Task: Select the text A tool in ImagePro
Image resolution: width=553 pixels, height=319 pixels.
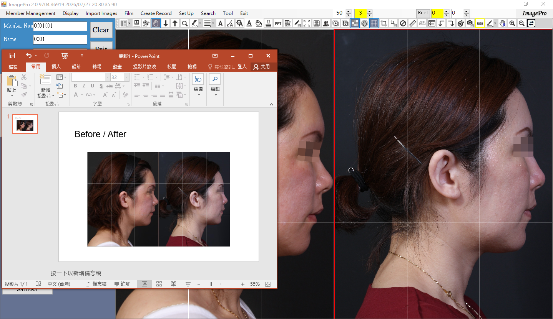Action: pos(220,23)
